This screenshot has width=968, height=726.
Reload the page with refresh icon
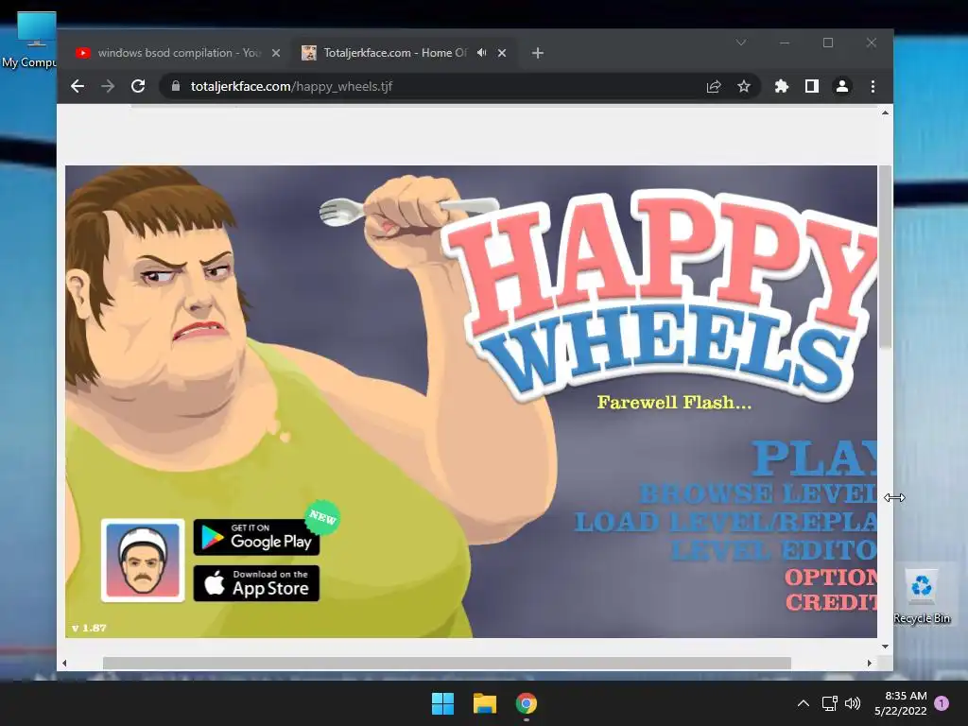[138, 86]
